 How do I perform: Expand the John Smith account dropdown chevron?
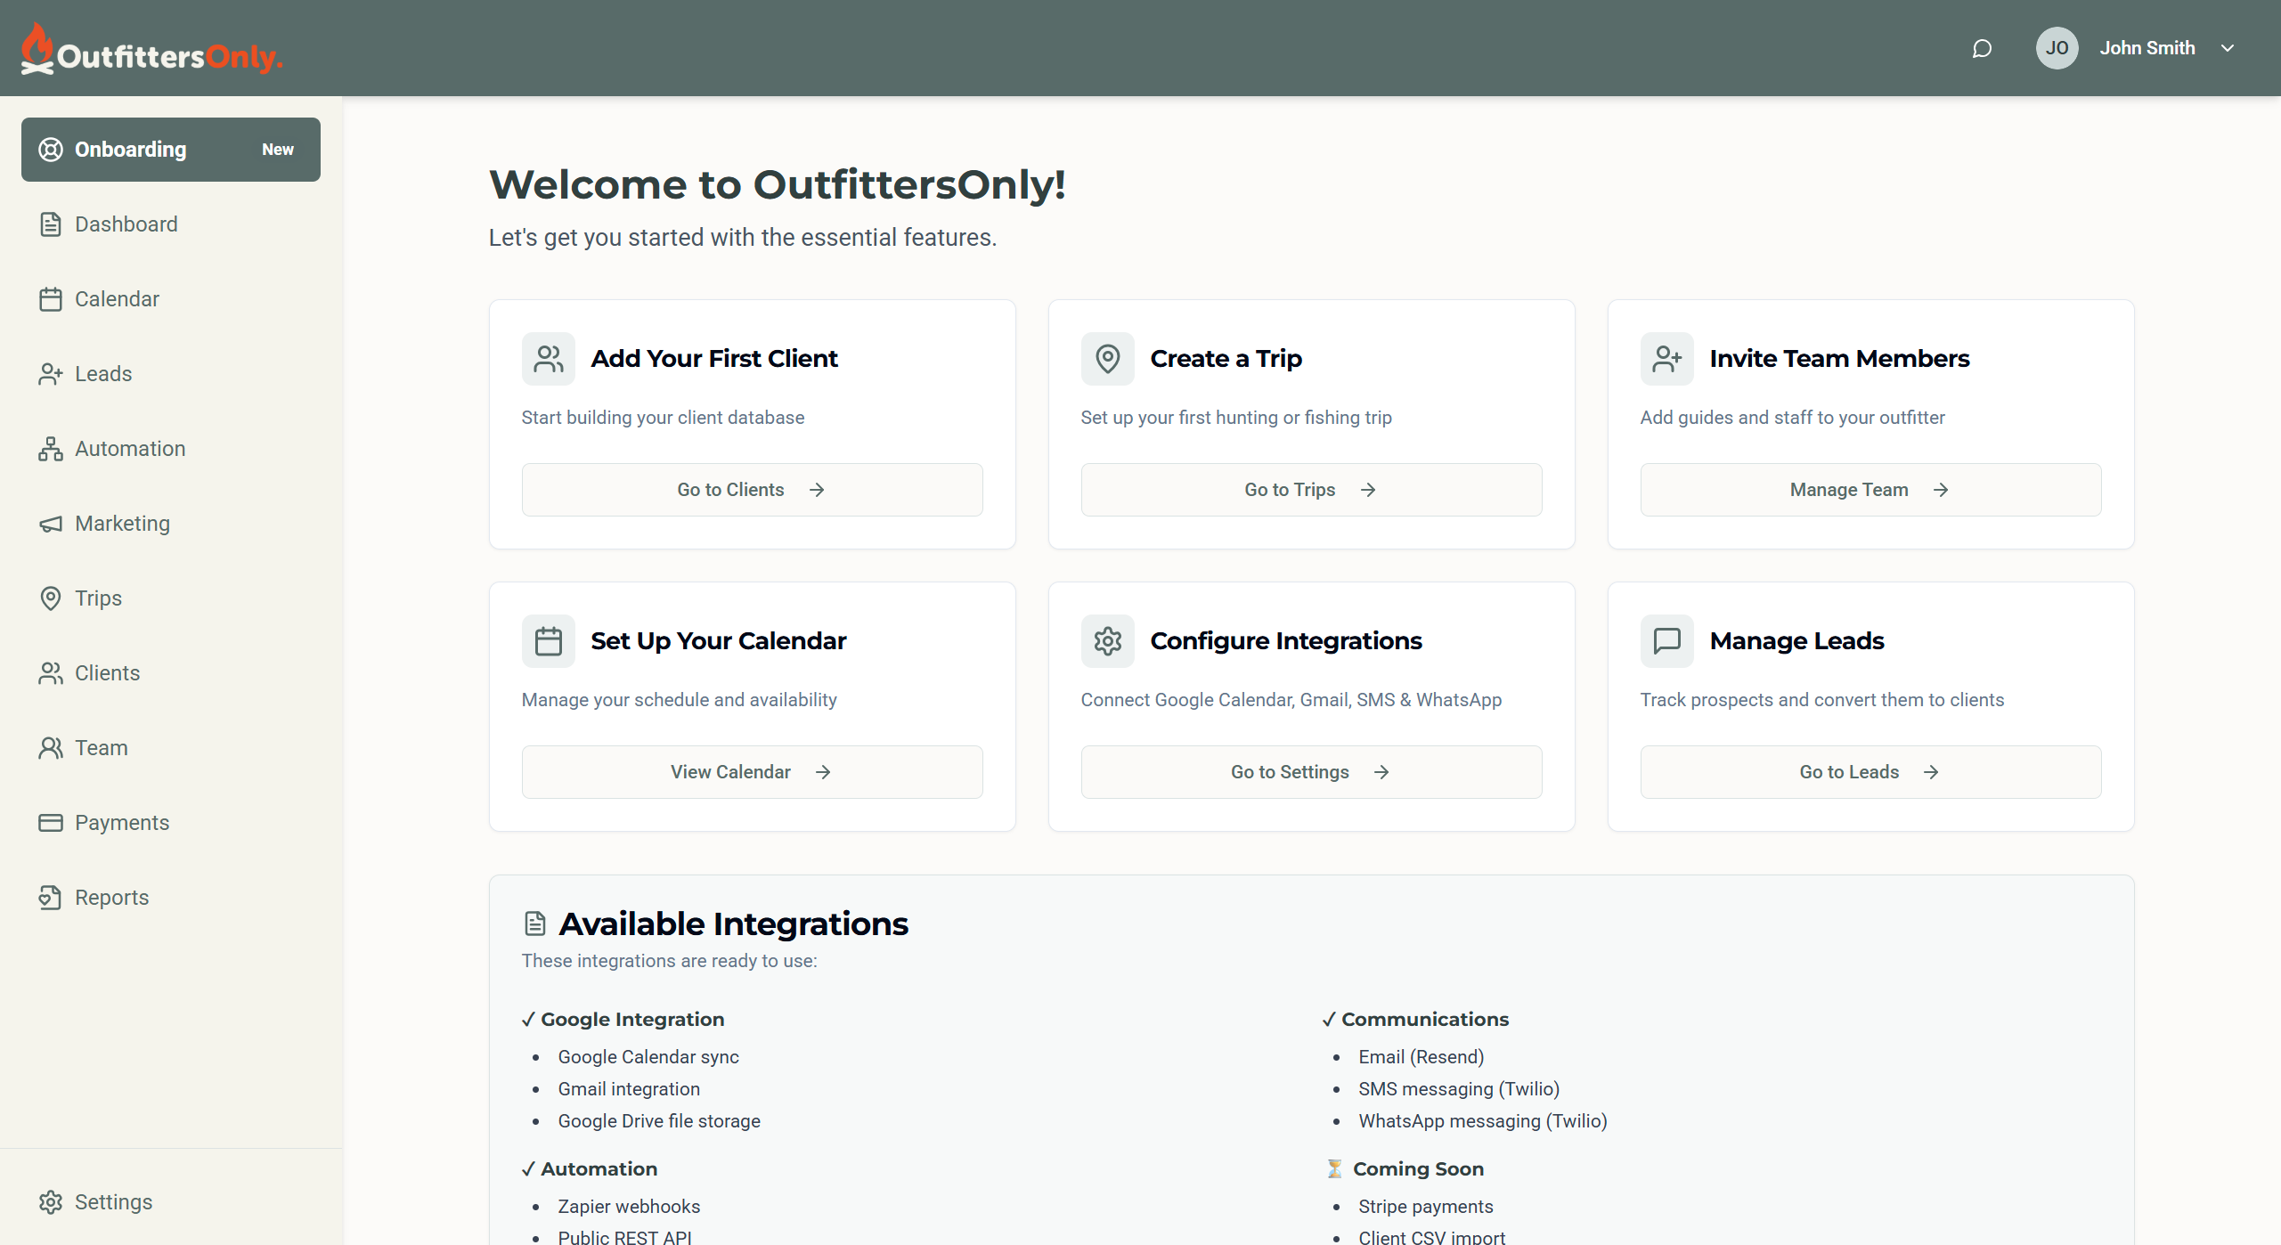pyautogui.click(x=2228, y=48)
